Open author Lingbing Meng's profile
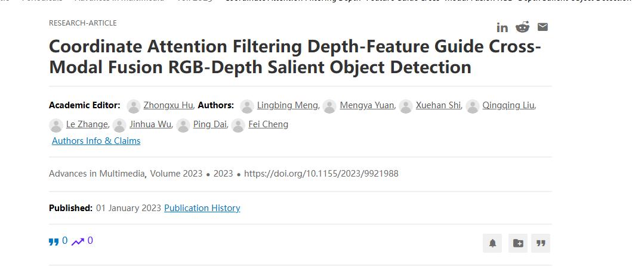 (287, 105)
